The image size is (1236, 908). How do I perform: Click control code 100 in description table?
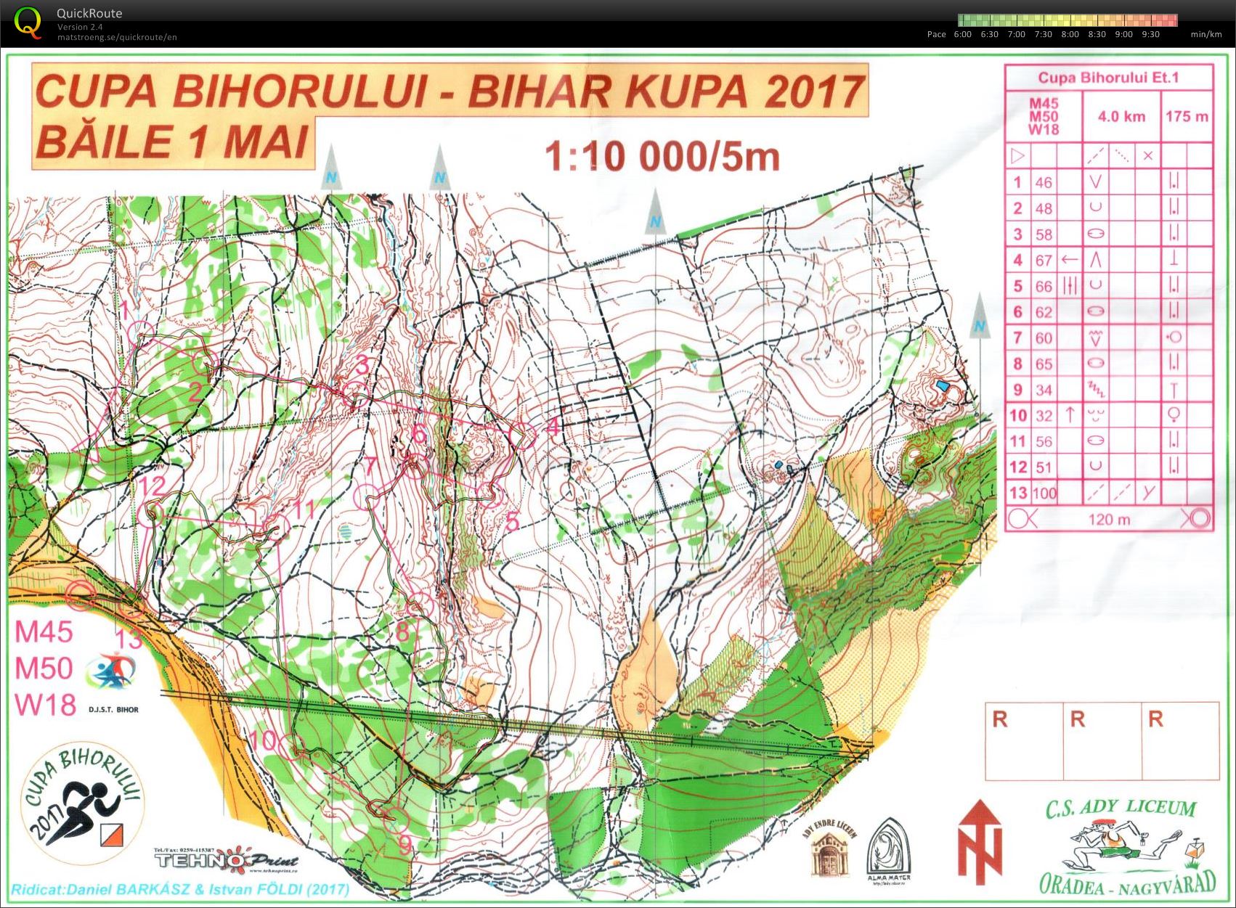[x=1044, y=494]
